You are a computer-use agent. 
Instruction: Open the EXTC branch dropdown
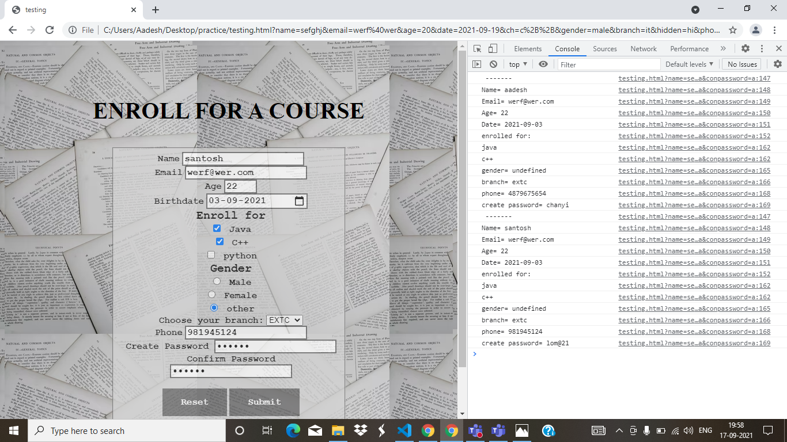(x=285, y=320)
